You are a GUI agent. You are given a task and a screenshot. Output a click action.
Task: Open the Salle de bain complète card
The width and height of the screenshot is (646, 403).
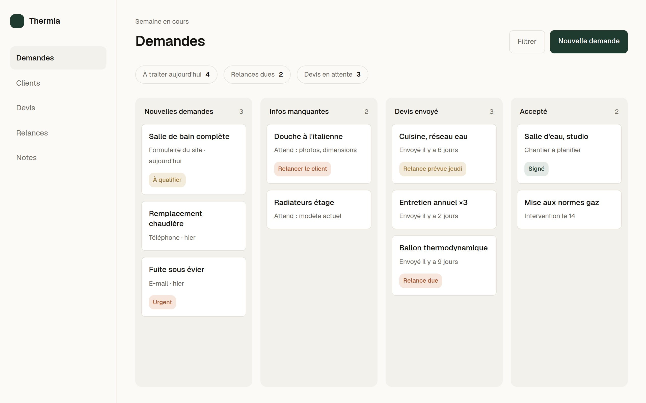[194, 159]
